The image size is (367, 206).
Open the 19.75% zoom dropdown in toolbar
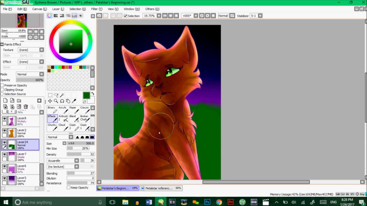tap(159, 16)
